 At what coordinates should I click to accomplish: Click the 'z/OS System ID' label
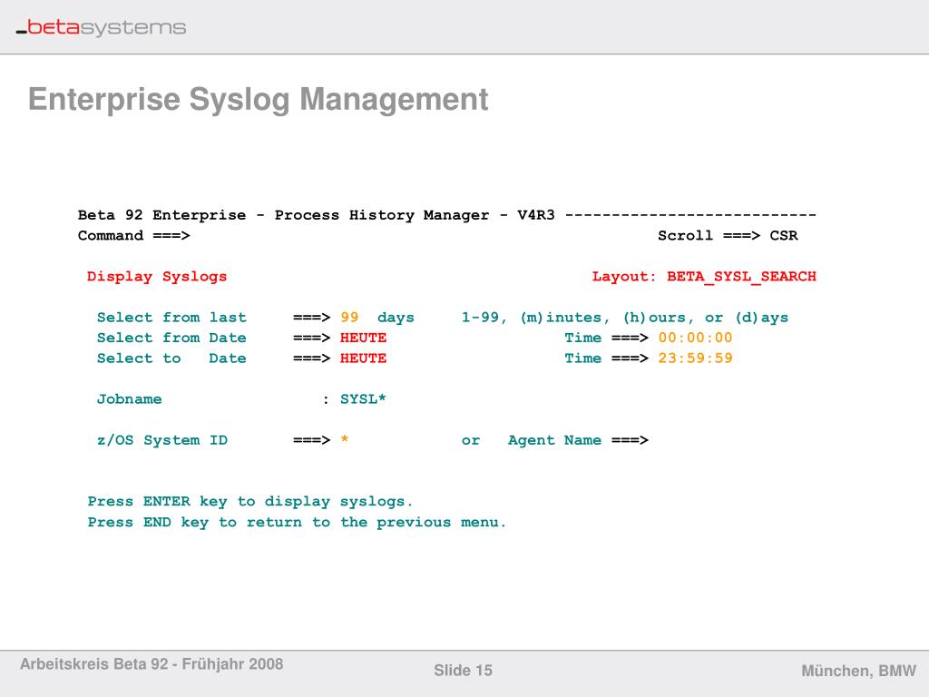coord(161,440)
